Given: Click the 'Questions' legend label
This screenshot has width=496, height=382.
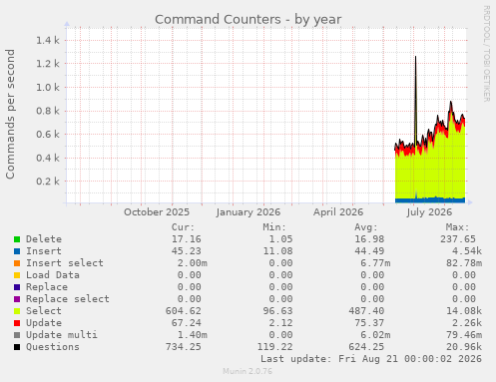Looking at the screenshot, I should click(53, 347).
